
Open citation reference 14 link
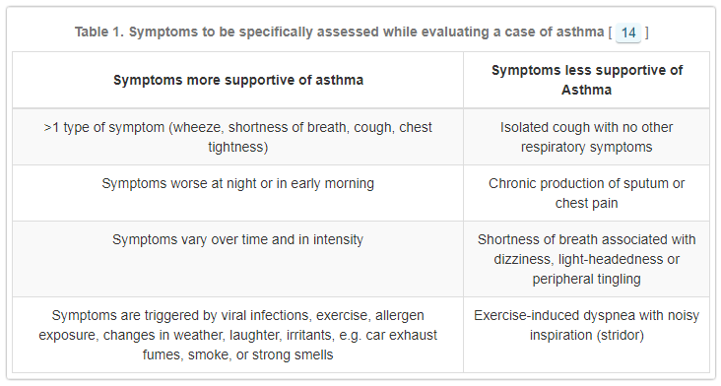click(628, 32)
